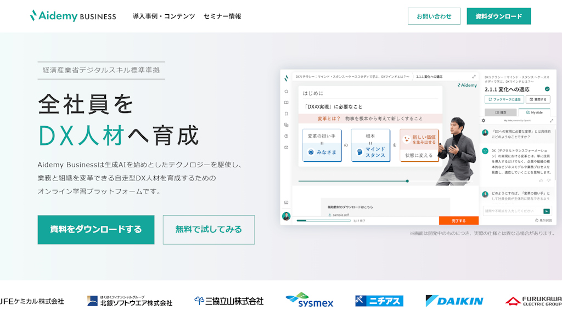The width and height of the screenshot is (562, 310).
Task: Click thumbs up on the AI answer
Action: tap(541, 180)
